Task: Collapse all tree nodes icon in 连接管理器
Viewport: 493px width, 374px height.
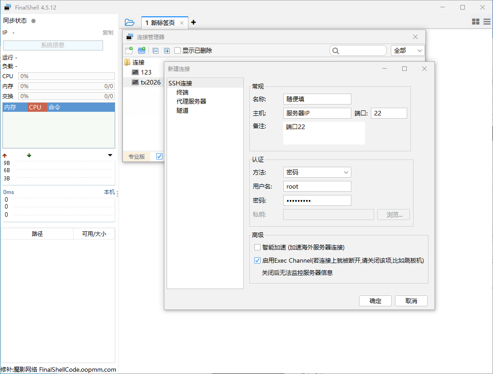Action: tap(155, 51)
